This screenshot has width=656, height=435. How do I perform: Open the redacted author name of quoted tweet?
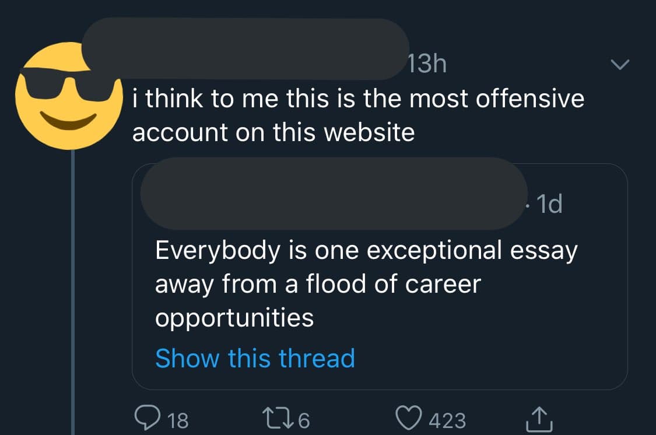(332, 193)
